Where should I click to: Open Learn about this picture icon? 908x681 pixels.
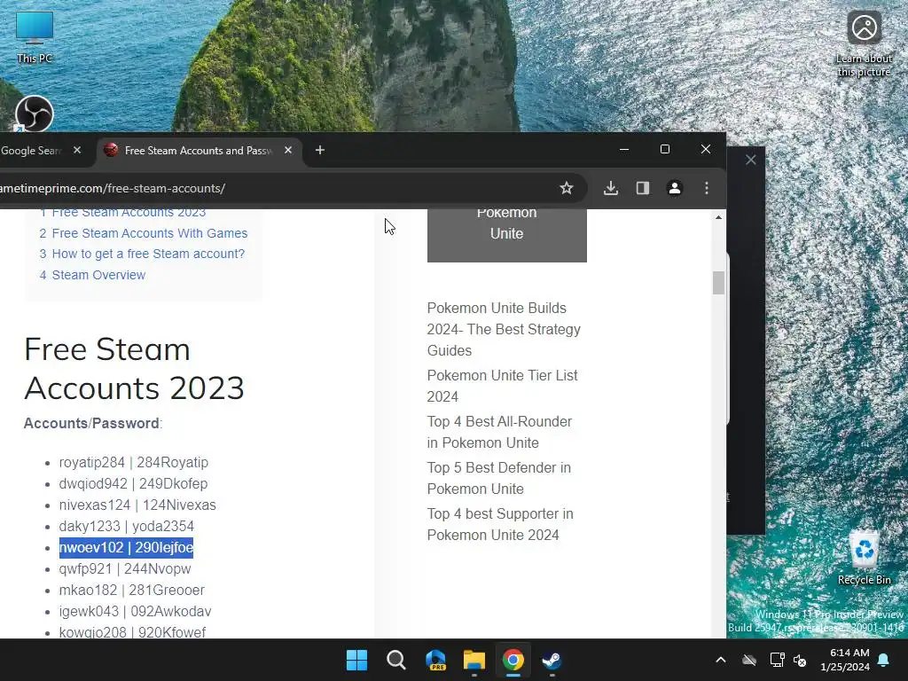(864, 43)
